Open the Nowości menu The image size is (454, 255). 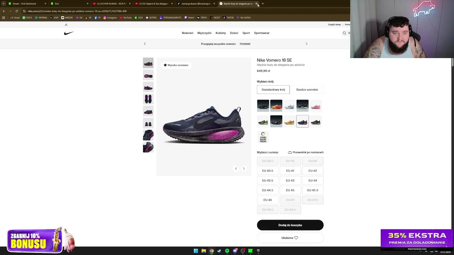188,33
